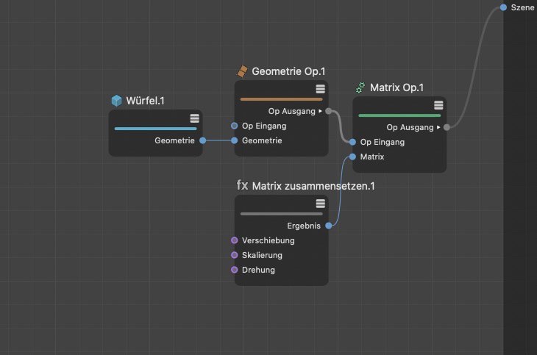This screenshot has height=355, width=537.
Task: Click the green color bar on Matrix Op.1
Action: [399, 115]
